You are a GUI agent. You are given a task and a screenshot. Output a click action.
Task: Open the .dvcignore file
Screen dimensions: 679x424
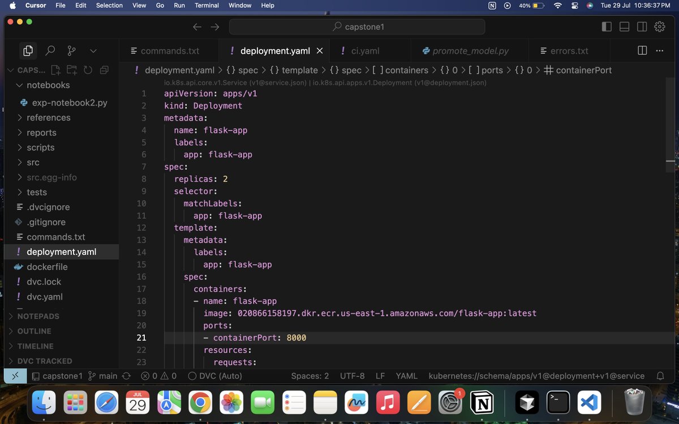pyautogui.click(x=62, y=207)
